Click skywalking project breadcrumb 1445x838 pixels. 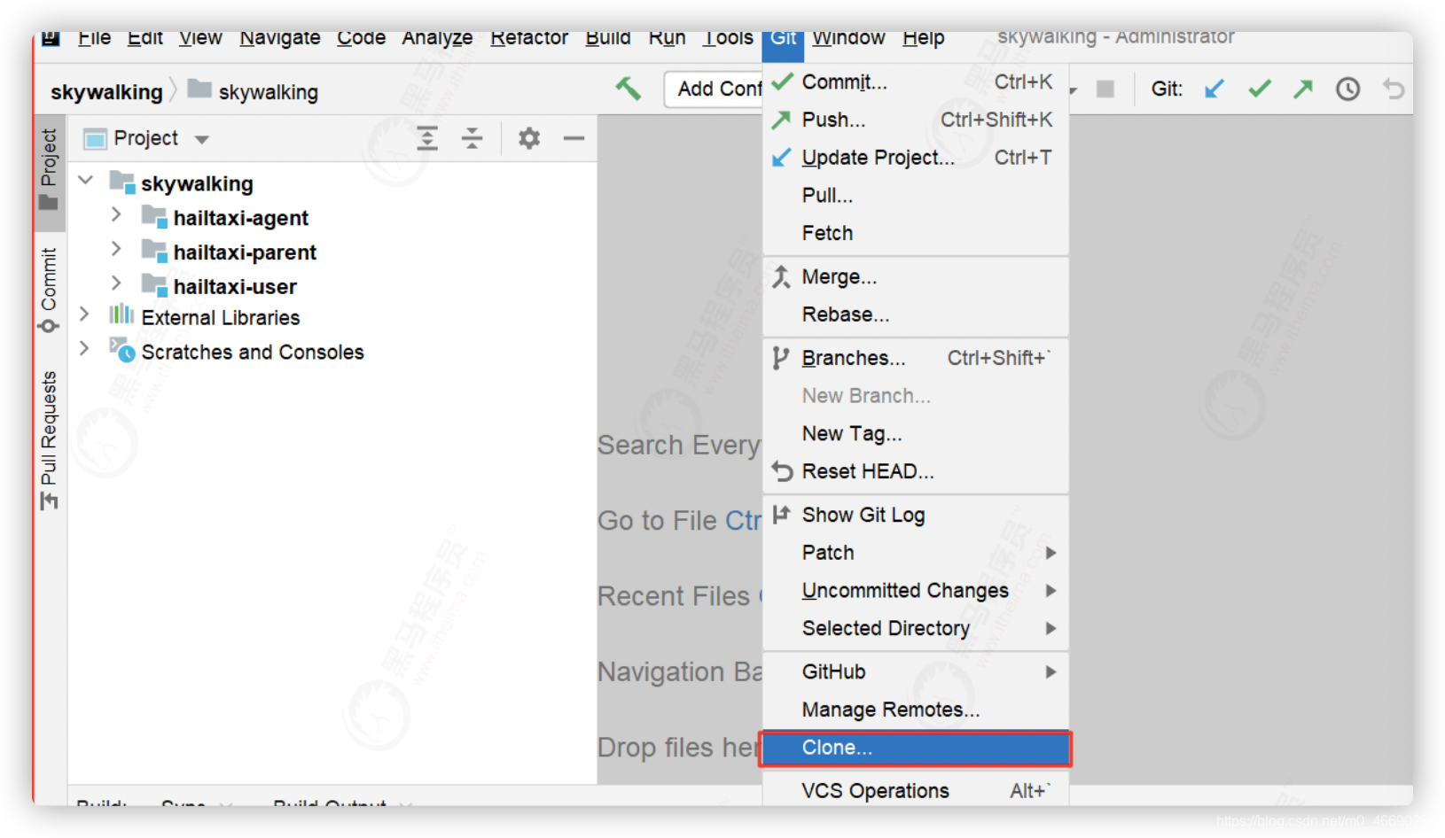[x=106, y=92]
